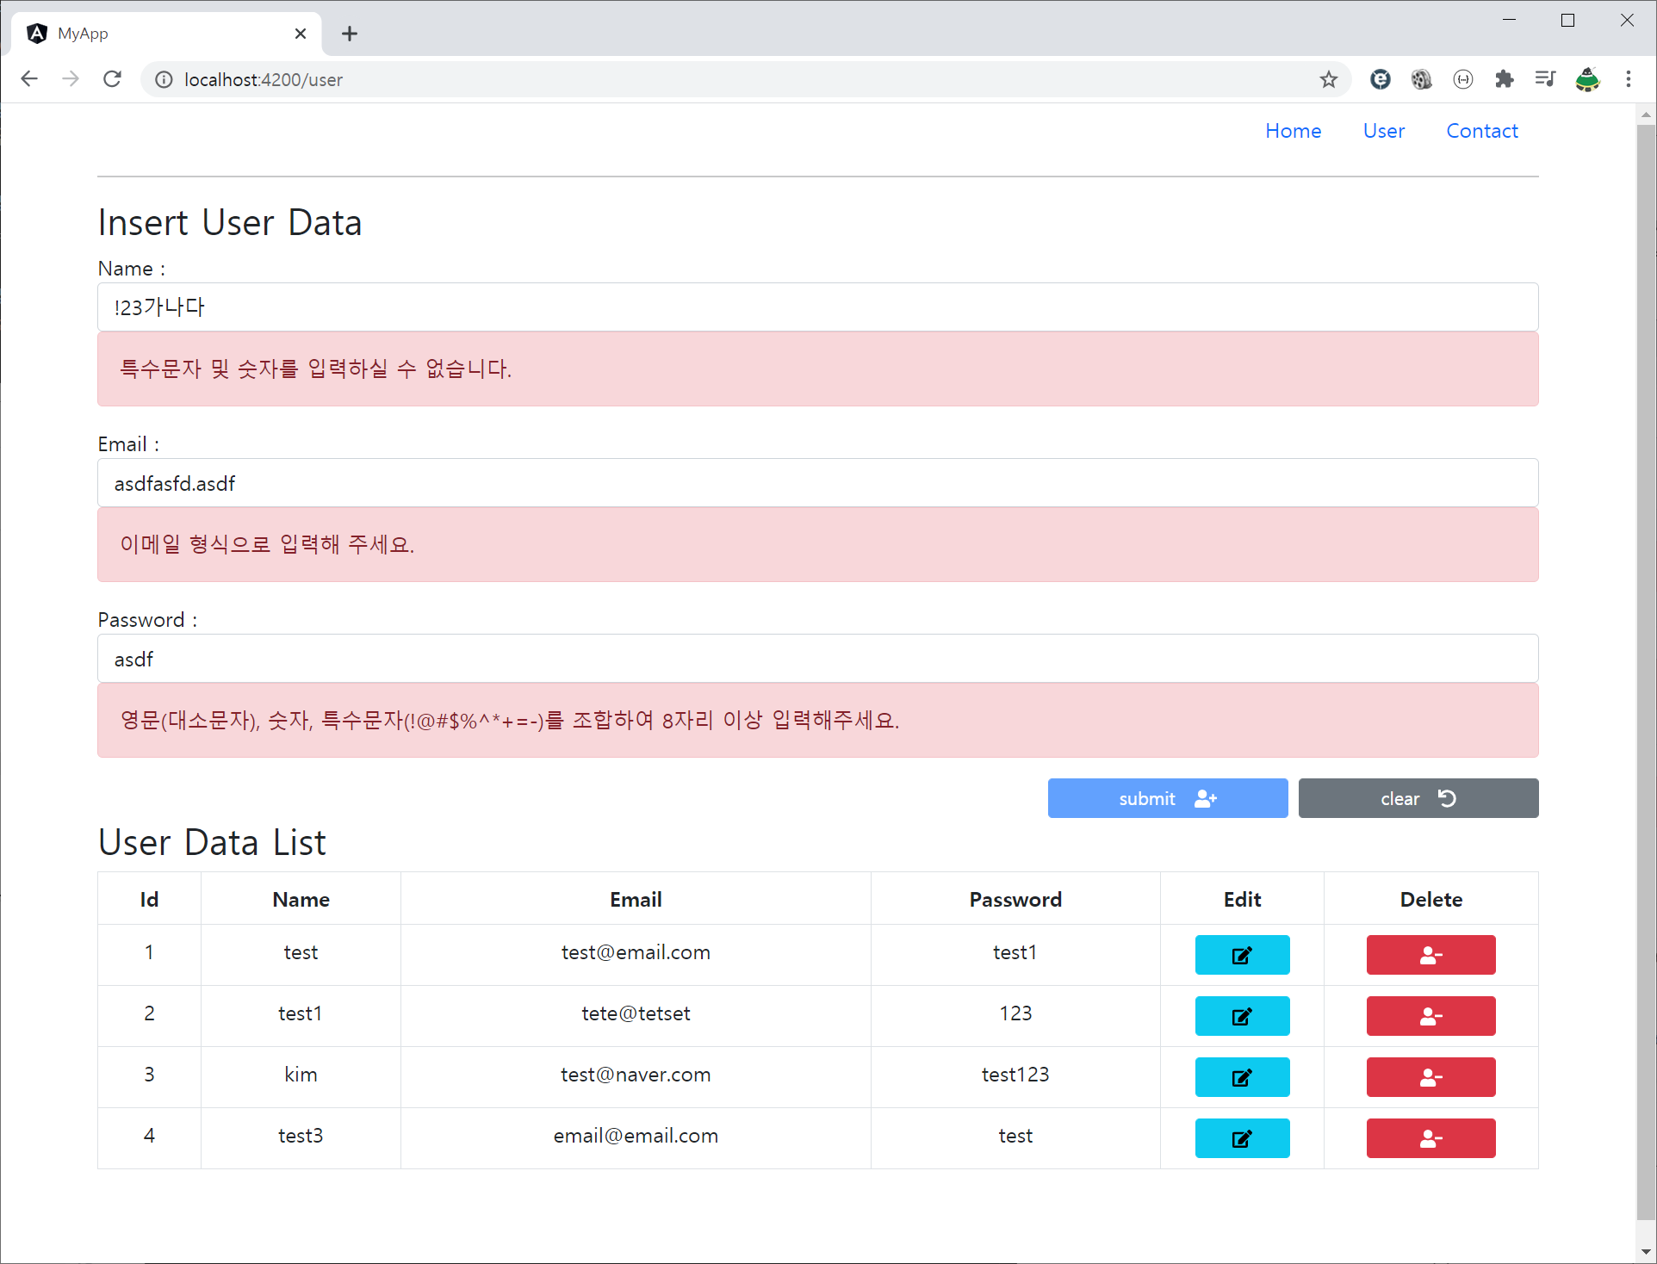The height and width of the screenshot is (1264, 1657).
Task: Click edit icon for user kim
Action: click(x=1241, y=1077)
